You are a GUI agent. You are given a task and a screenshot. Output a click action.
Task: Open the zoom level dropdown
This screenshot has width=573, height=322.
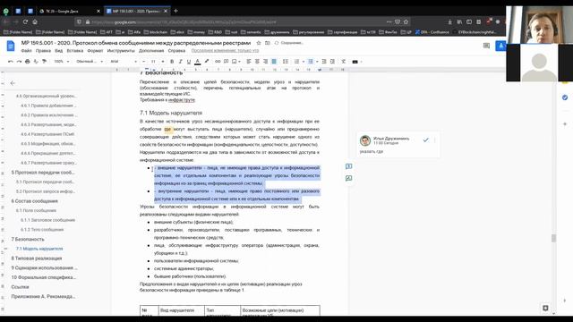62,62
